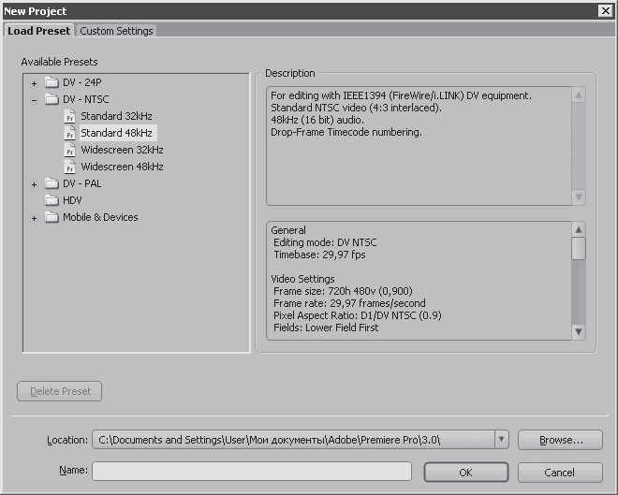Screen dimensions: 618x495
Task: Confirm the project with OK
Action: coord(465,473)
